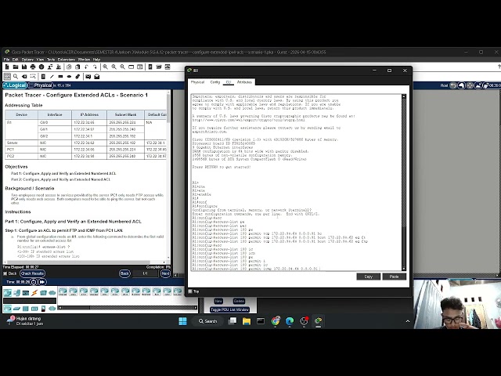Select the Draw Rectangle tool
The image size is (501, 376).
[60, 77]
